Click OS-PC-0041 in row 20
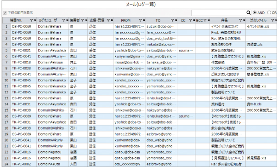The image size is (278, 167). click(21, 140)
